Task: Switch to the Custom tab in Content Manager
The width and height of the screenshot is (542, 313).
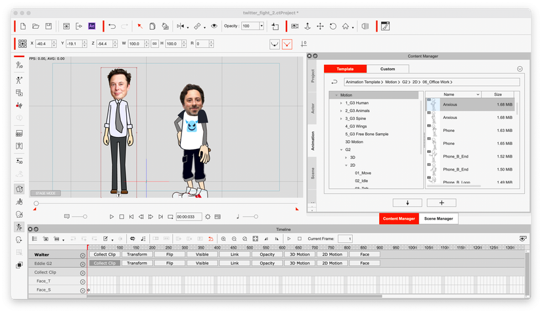Action: (388, 69)
